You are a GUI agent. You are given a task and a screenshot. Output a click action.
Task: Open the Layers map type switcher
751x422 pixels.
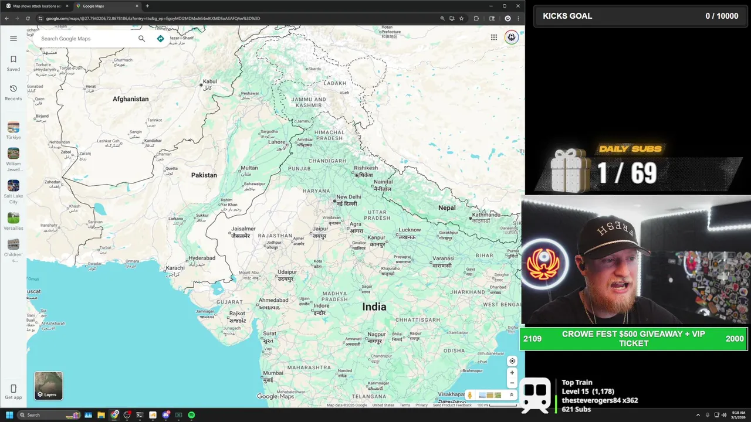click(48, 386)
